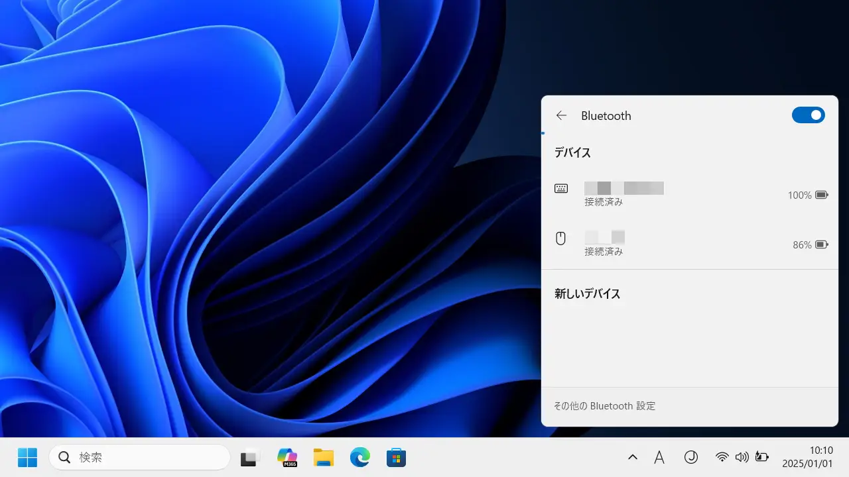Open the Copilot M365 app from taskbar
The height and width of the screenshot is (477, 849).
(x=287, y=456)
